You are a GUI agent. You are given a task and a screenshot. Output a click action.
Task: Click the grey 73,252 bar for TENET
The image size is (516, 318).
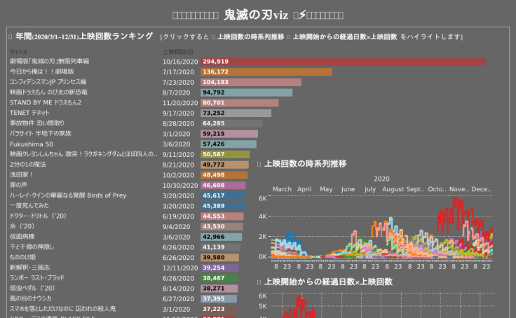coord(236,113)
